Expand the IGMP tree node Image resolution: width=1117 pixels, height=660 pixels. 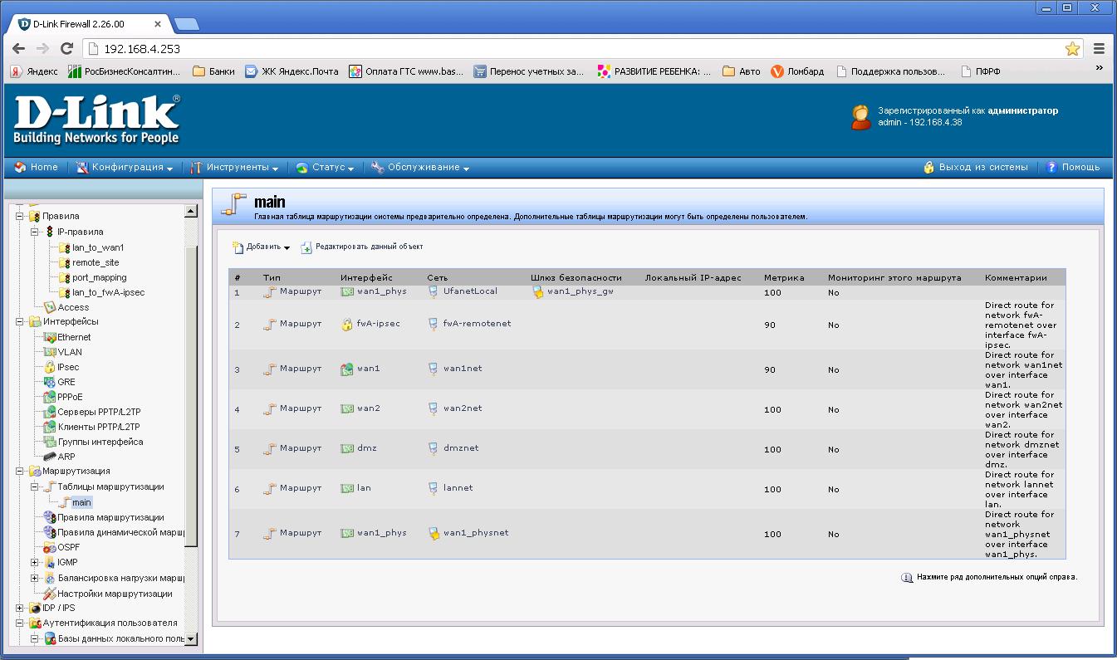pos(35,563)
